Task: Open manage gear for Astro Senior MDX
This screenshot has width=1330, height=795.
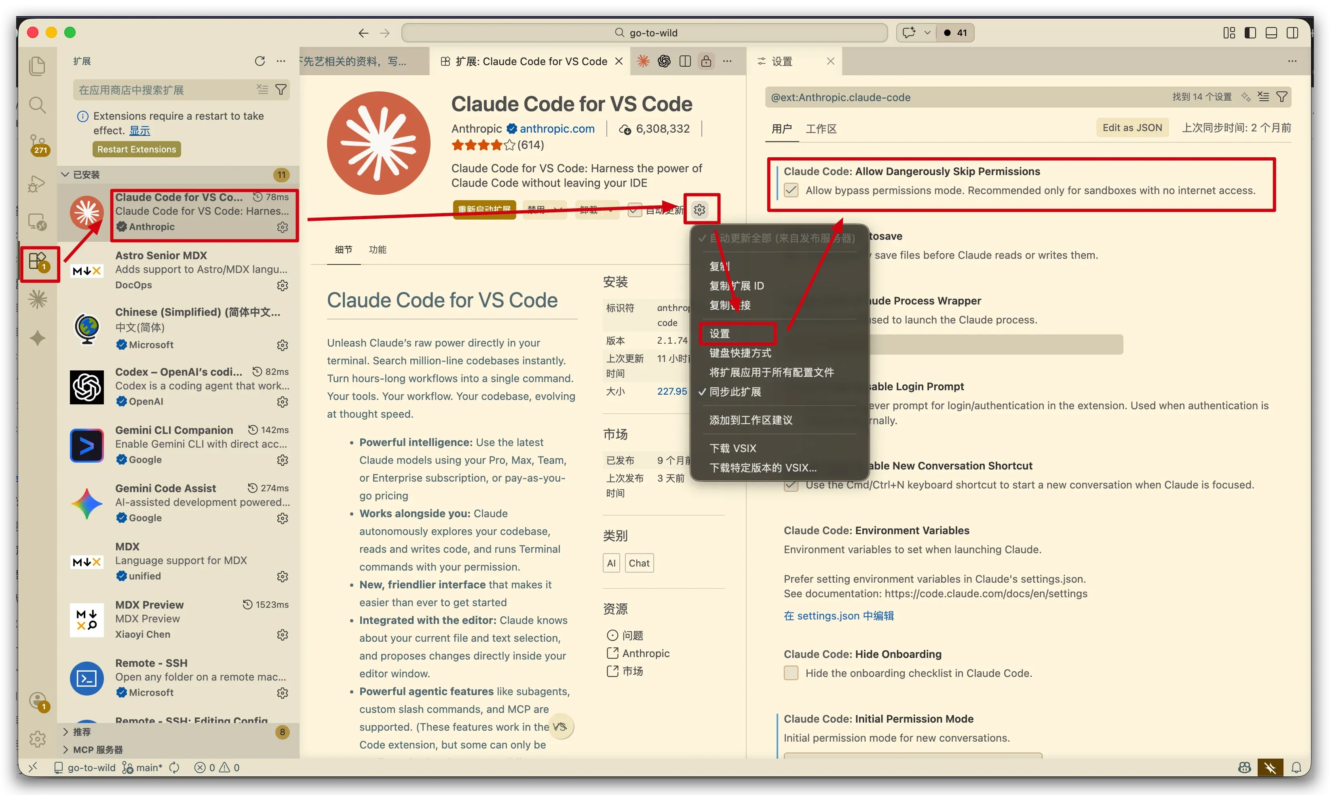Action: coord(282,285)
